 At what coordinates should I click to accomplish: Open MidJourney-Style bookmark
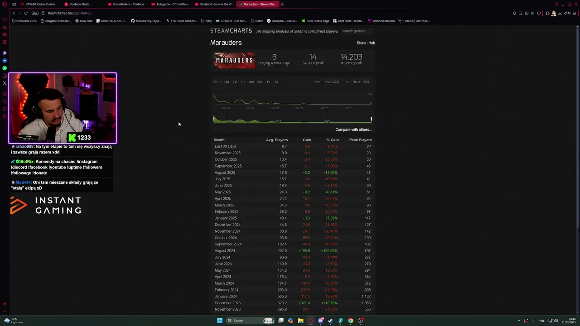pyautogui.click(x=146, y=21)
